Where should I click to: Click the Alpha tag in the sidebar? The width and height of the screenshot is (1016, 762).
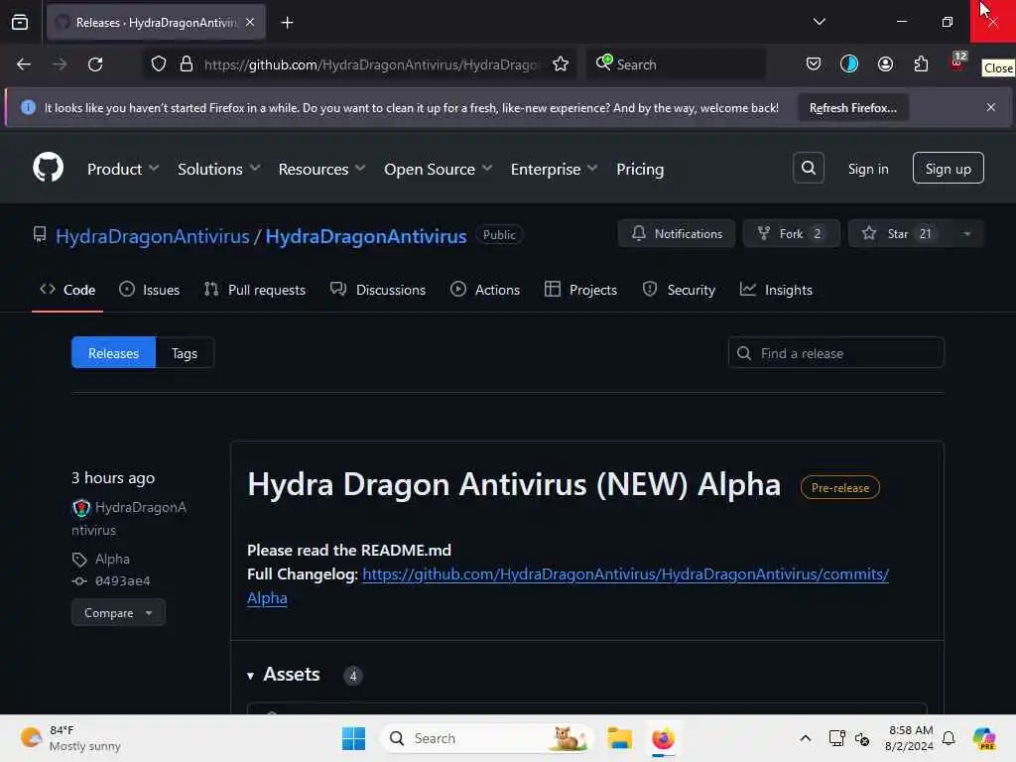112,559
